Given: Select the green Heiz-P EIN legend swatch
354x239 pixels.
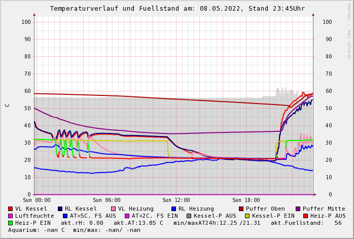Looking at the screenshot, I should click(x=10, y=223).
